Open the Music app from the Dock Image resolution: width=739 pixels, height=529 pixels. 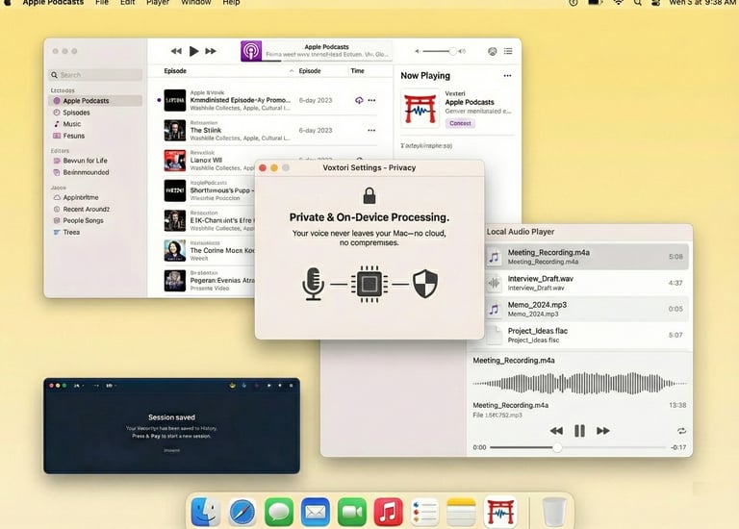pos(389,512)
